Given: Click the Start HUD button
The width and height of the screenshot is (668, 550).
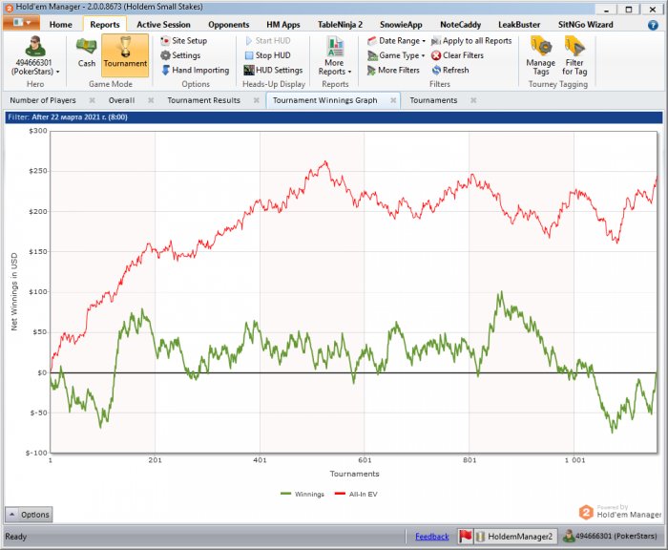Looking at the screenshot, I should point(268,41).
